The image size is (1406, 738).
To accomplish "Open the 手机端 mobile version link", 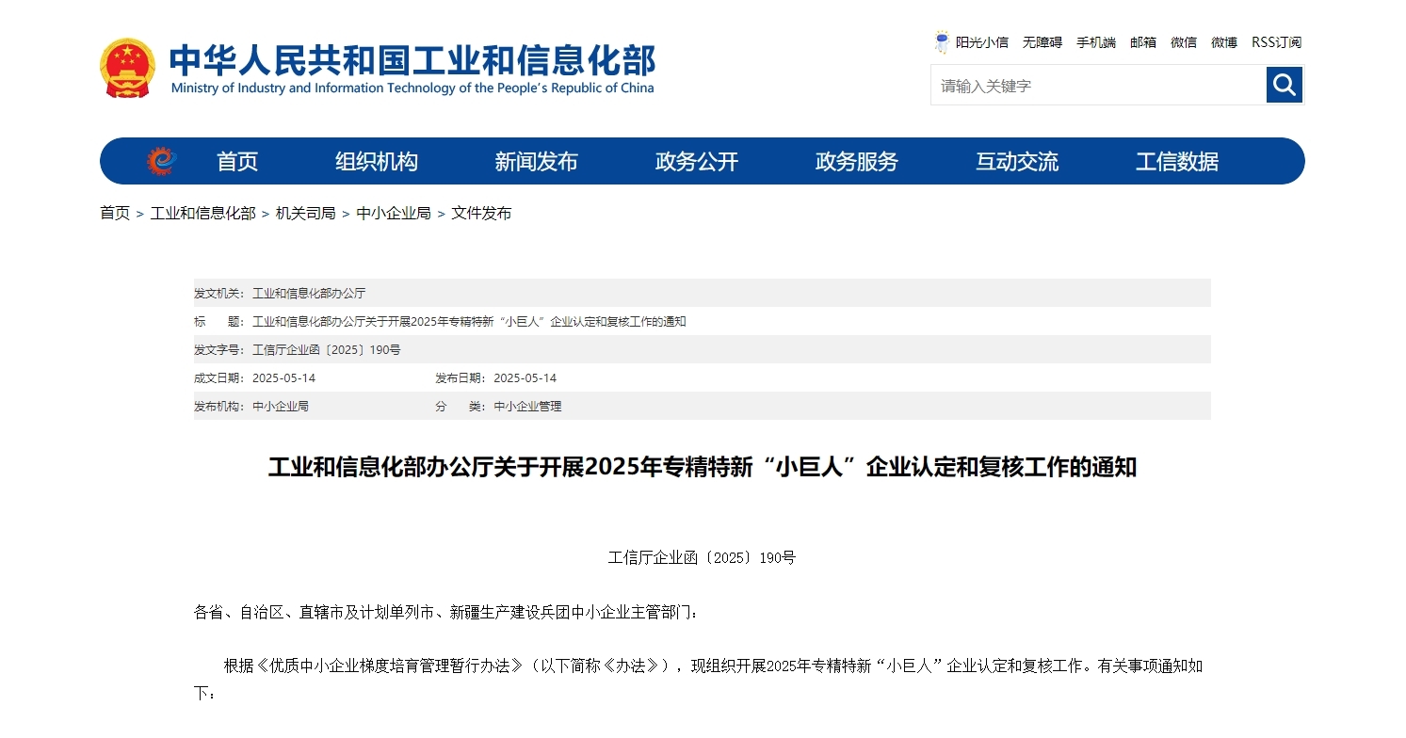I will (1095, 41).
